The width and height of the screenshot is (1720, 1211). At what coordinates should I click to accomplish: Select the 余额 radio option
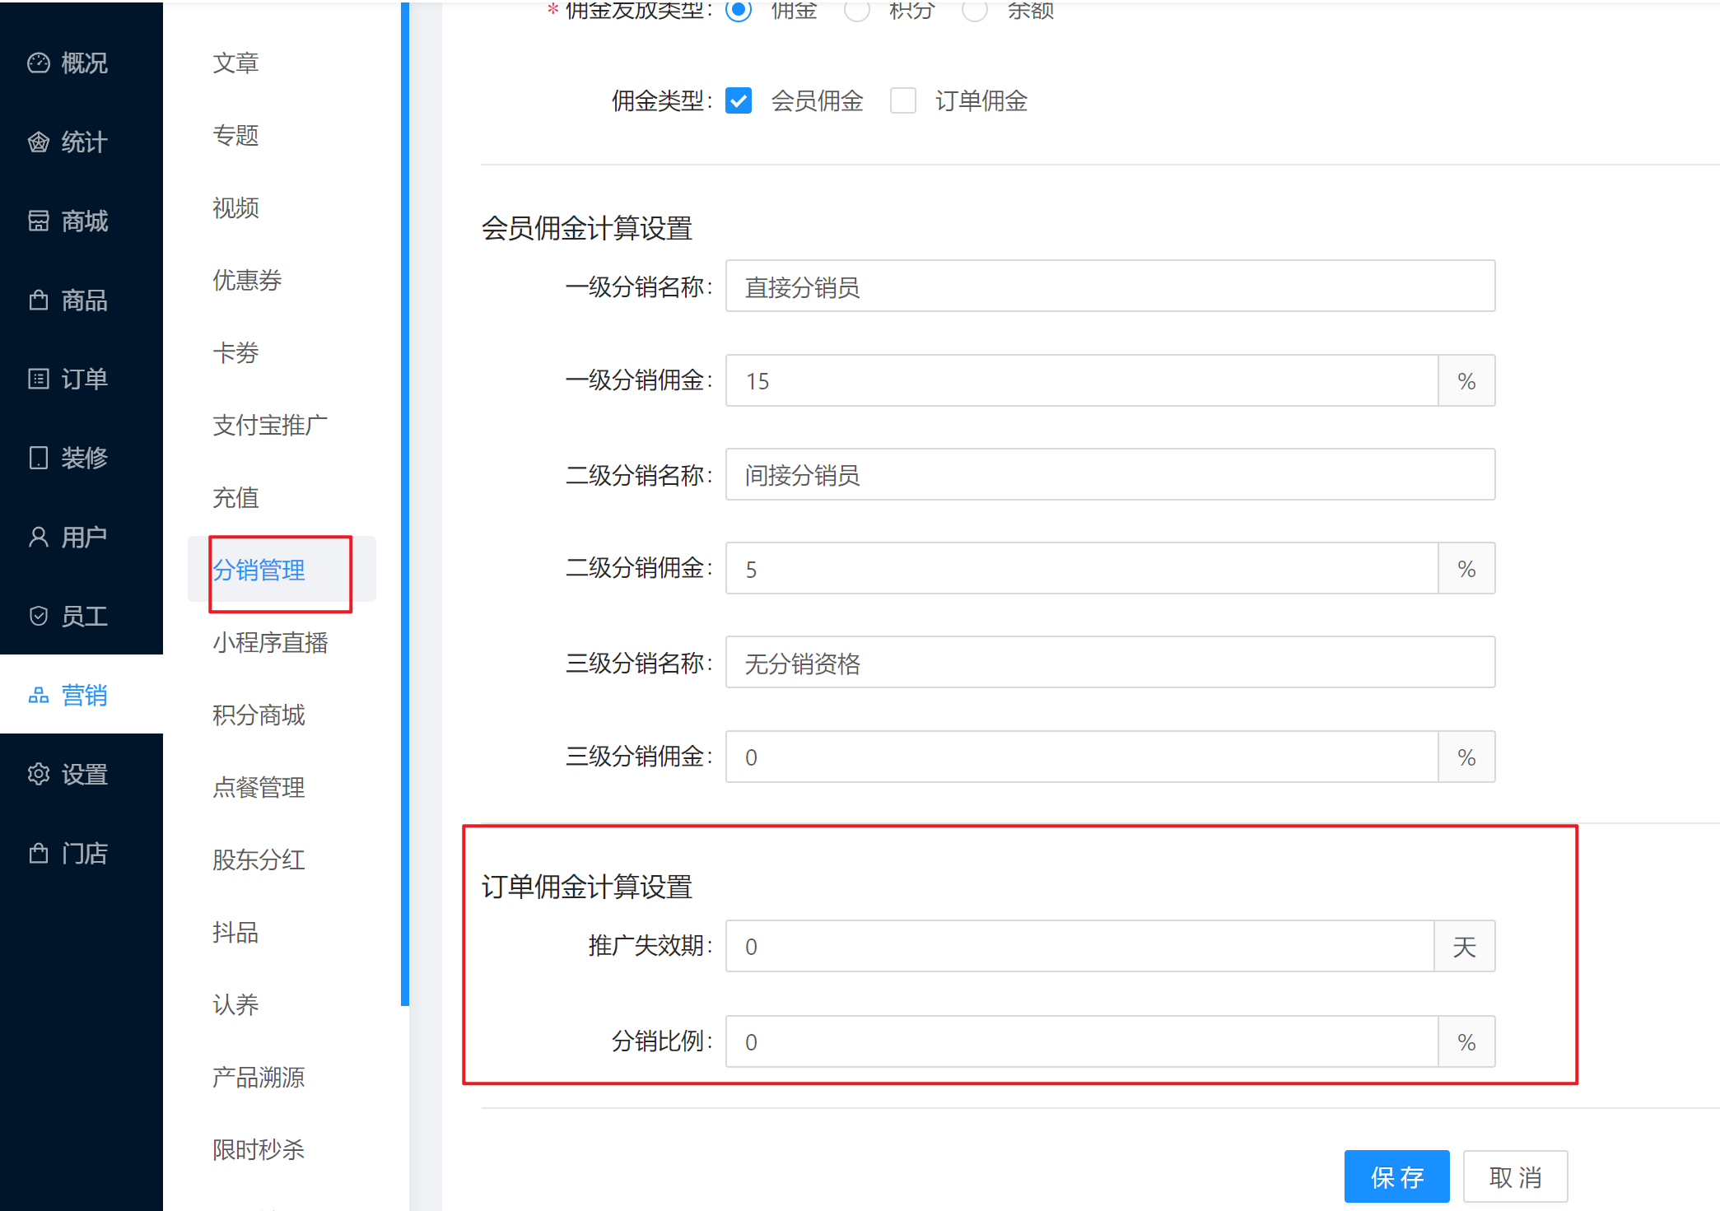(x=975, y=10)
